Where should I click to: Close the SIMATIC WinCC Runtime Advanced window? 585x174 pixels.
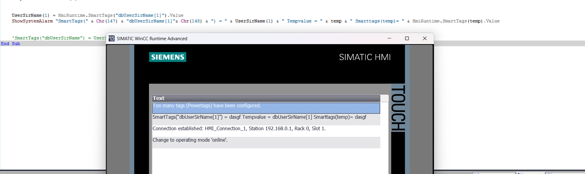point(425,38)
